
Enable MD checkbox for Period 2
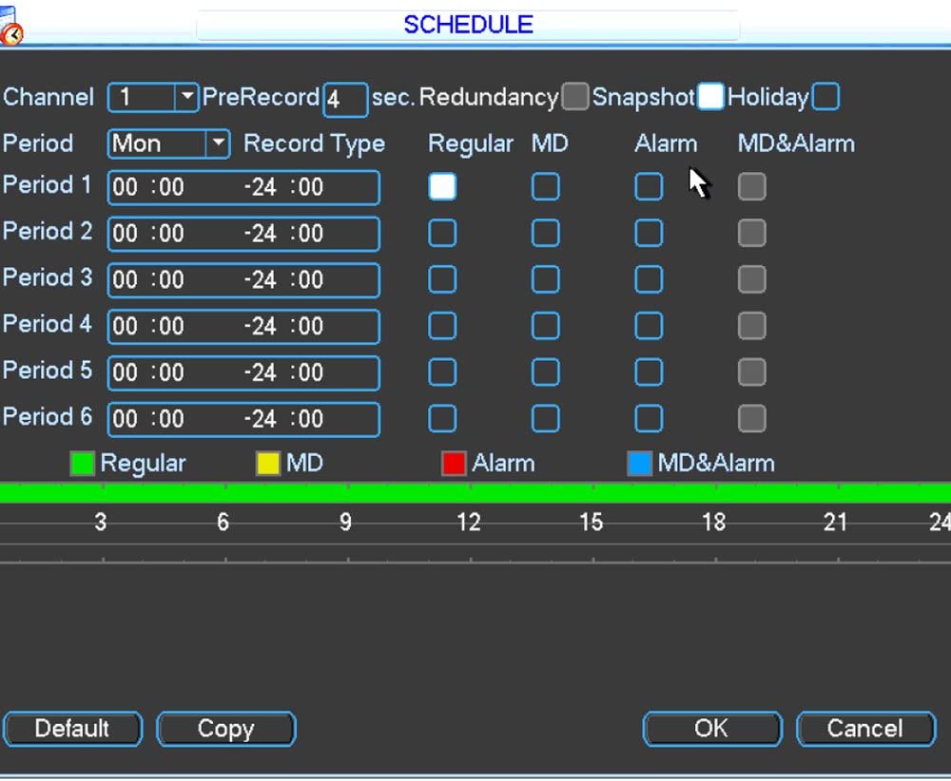(545, 234)
